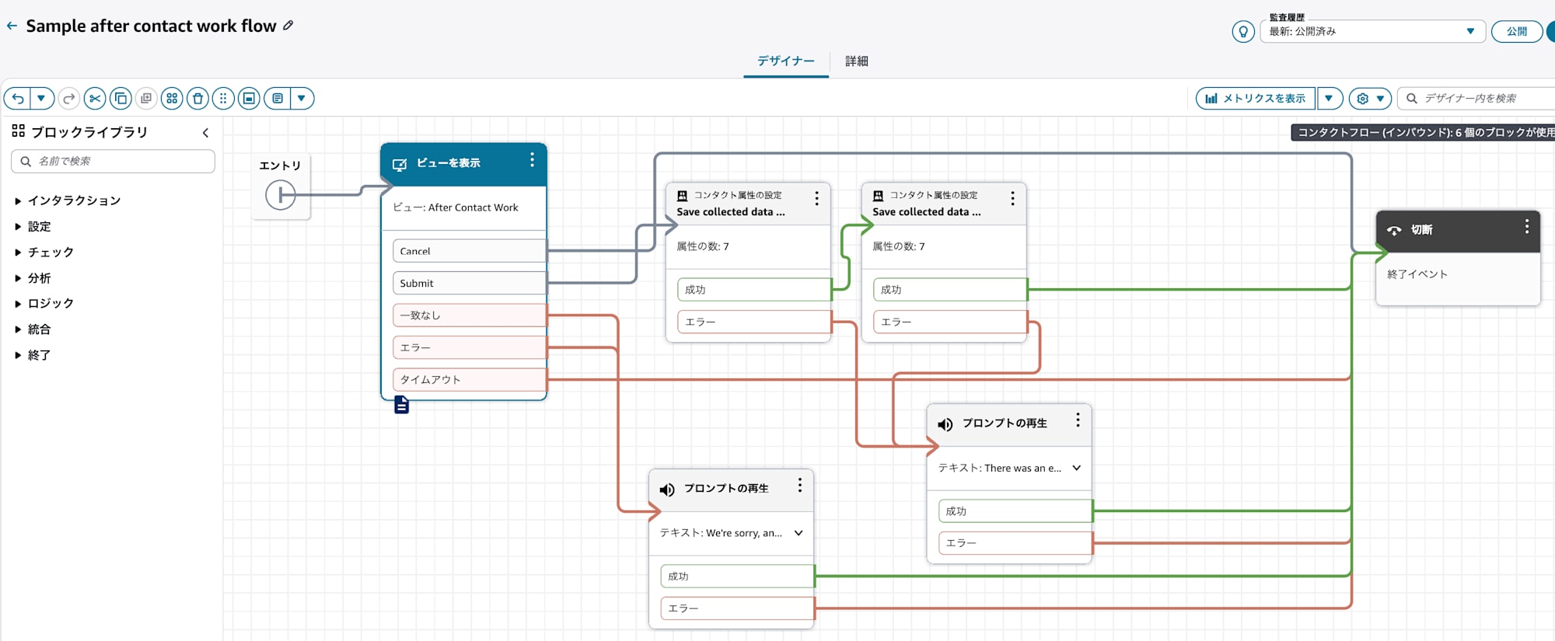Cut selection with the scissors icon

[95, 98]
